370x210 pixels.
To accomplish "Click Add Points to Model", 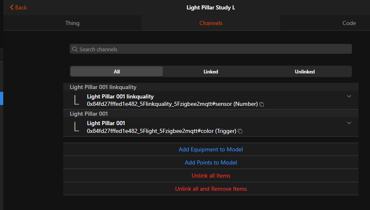I will coord(211,162).
